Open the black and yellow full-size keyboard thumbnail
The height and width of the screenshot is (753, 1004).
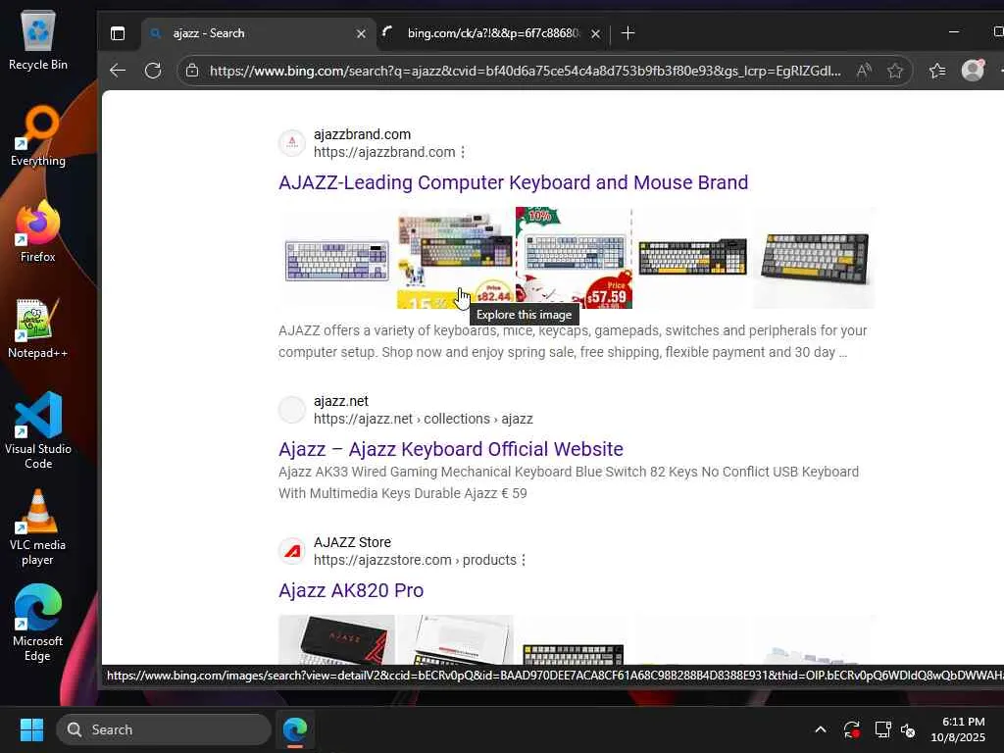tap(693, 258)
